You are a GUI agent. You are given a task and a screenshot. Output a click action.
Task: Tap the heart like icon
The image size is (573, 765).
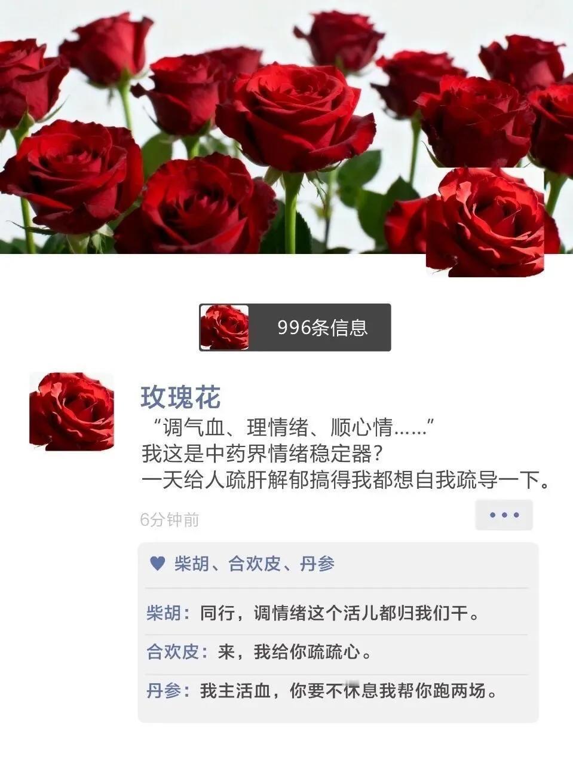pyautogui.click(x=157, y=564)
